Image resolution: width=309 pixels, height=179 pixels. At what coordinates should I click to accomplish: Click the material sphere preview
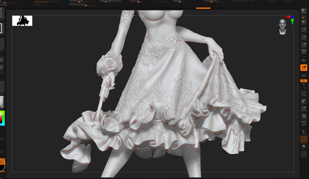click(x=2, y=102)
